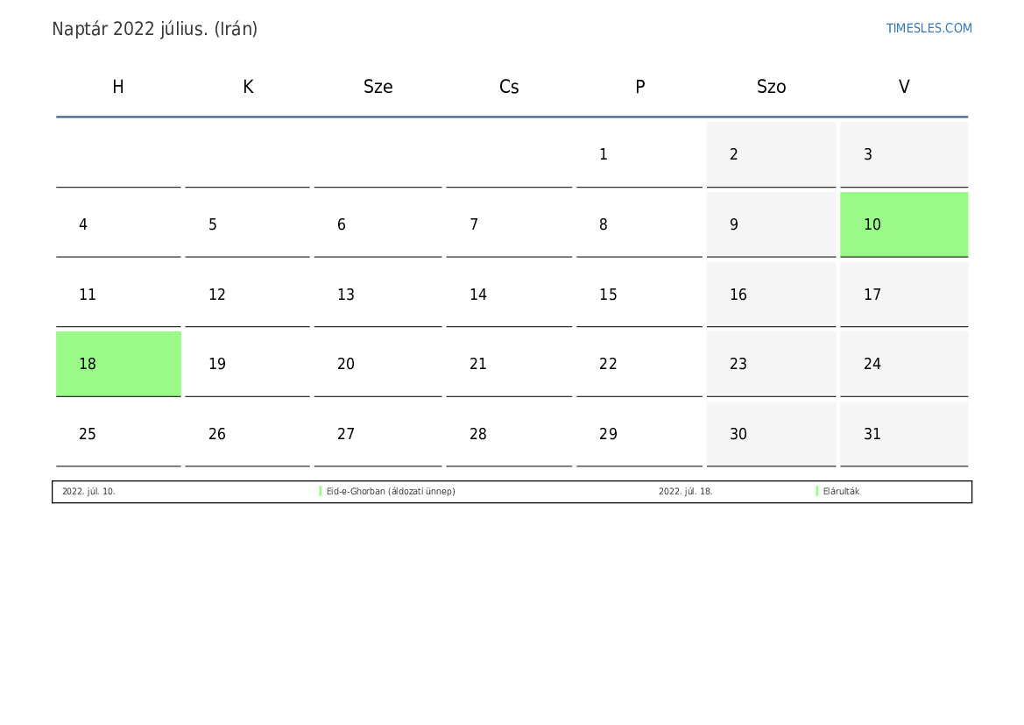Click the 'Szo' Saturday column header
Image resolution: width=1024 pixels, height=725 pixels.
[772, 87]
